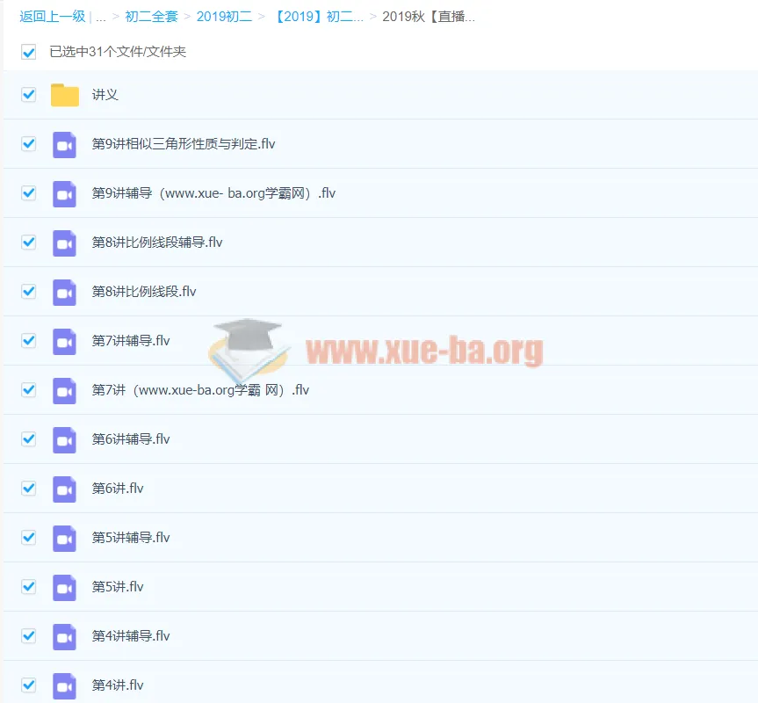Screen dimensions: 758x703
Task: Toggle the select-all checkbox above the file list
Action: coord(27,52)
